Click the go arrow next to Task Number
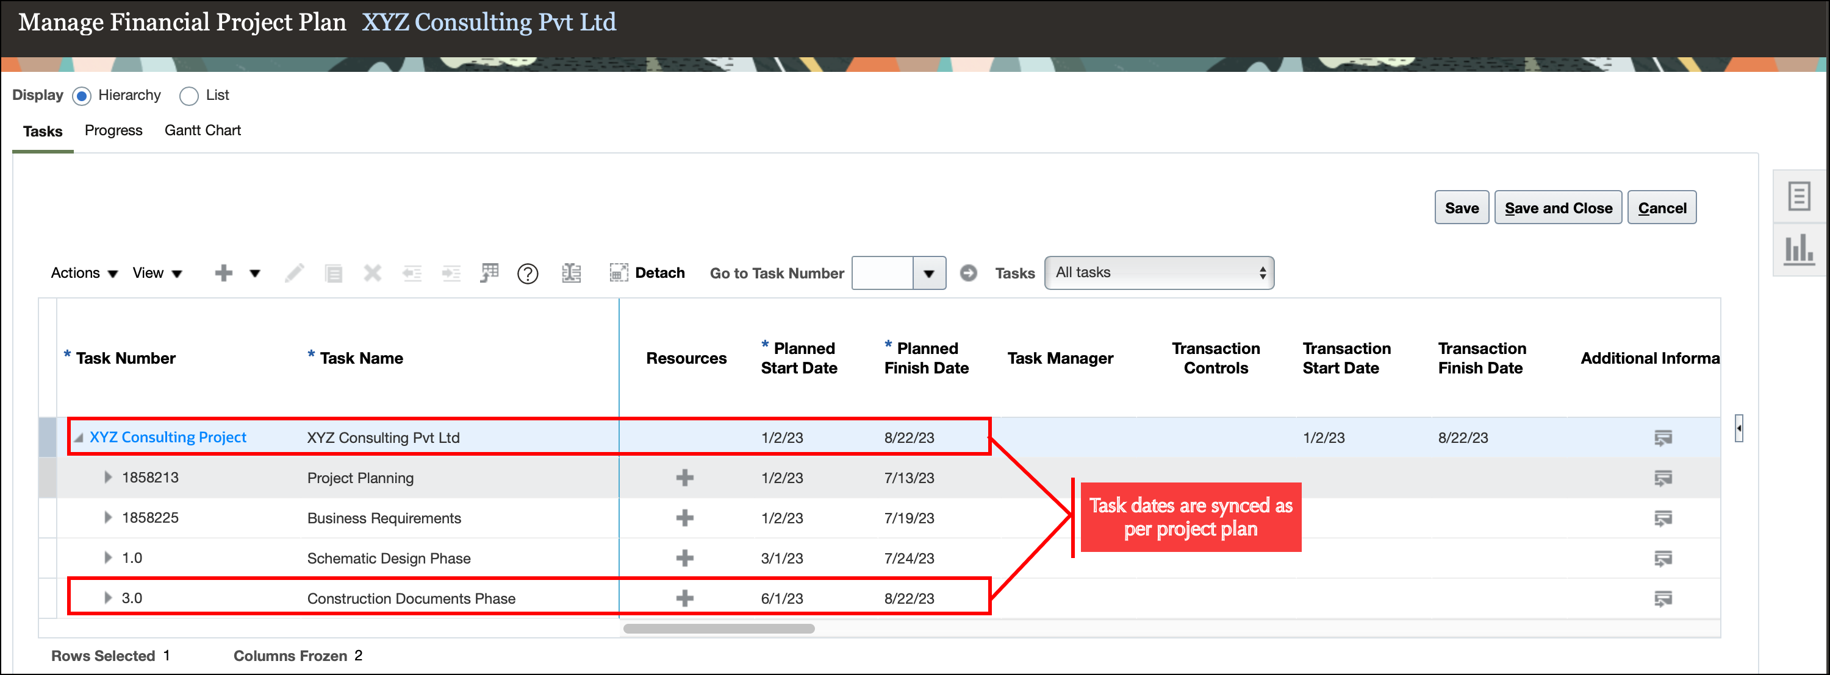Screen dimensions: 1830x675 click(967, 274)
